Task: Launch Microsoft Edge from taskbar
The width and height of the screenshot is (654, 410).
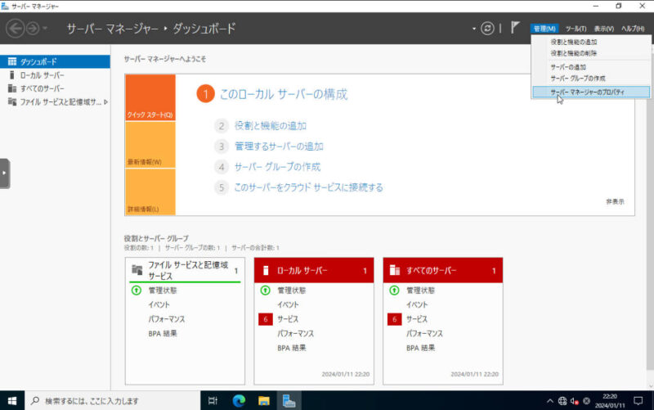Action: pyautogui.click(x=239, y=401)
